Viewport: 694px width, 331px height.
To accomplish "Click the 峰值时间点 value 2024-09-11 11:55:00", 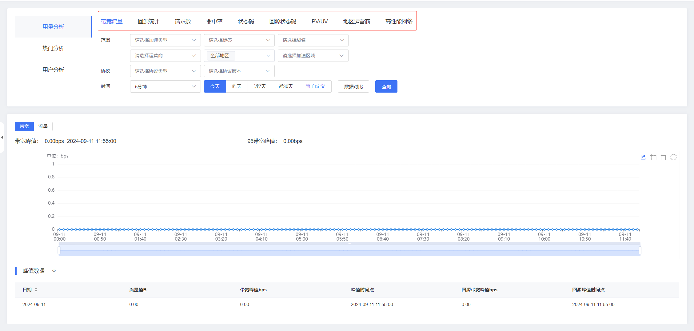I will point(372,305).
